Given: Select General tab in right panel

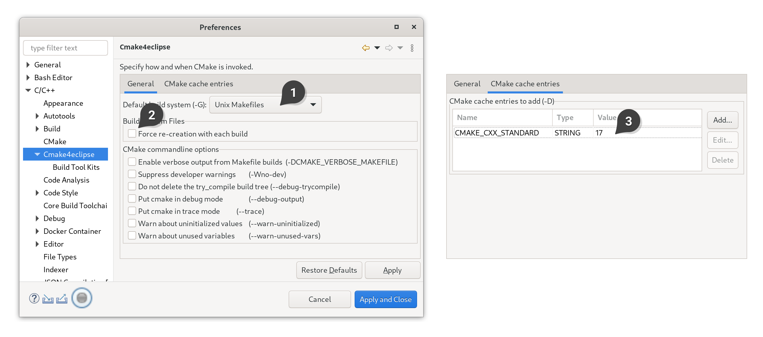Looking at the screenshot, I should click(467, 84).
